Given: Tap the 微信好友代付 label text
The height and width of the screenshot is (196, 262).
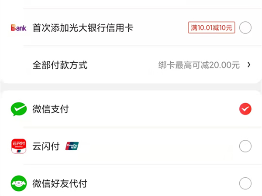Looking at the screenshot, I should 59,183.
